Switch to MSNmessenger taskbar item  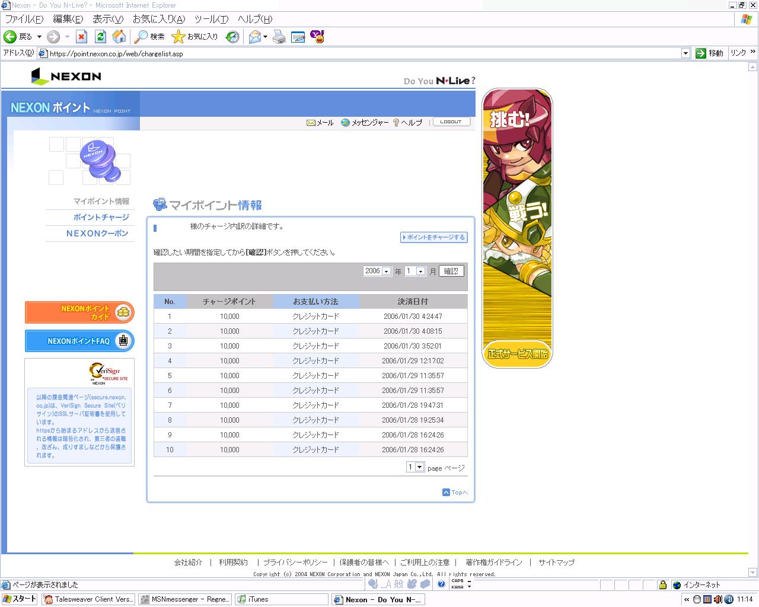click(185, 599)
